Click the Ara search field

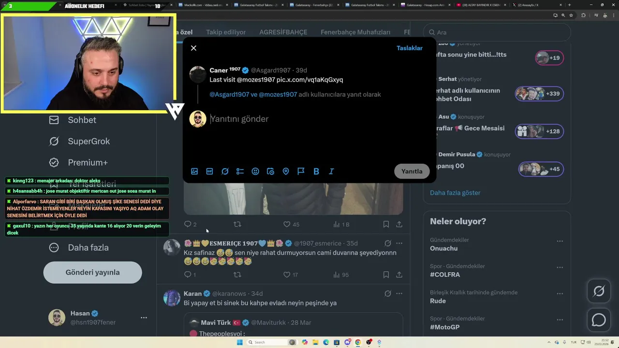point(497,32)
